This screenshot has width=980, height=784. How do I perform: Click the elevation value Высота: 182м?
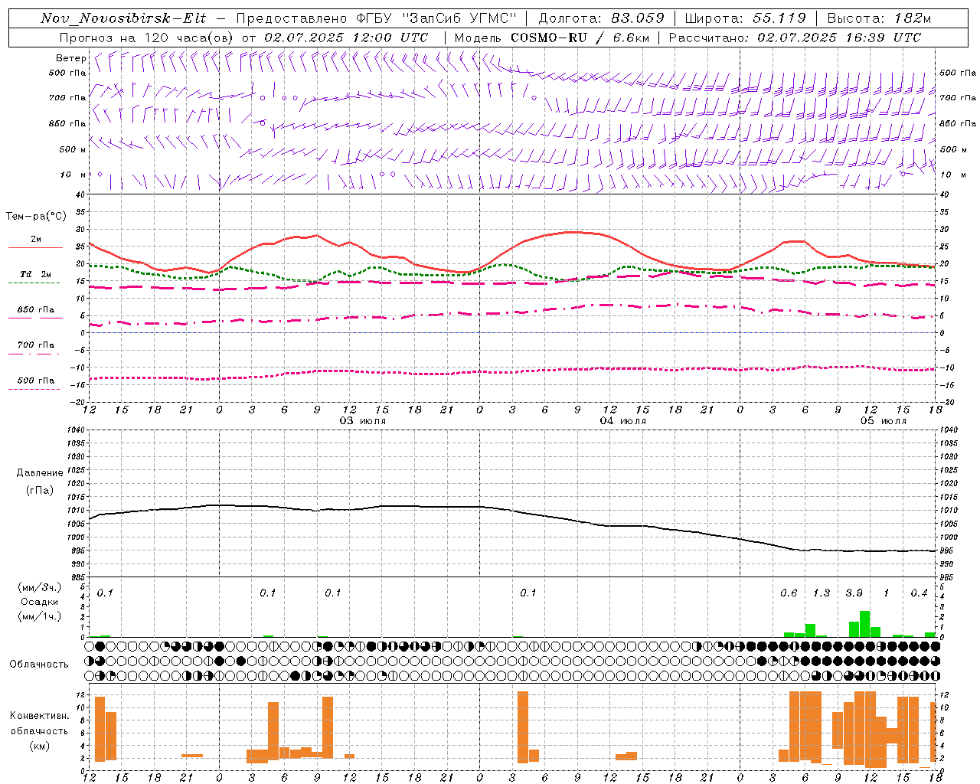879,18
